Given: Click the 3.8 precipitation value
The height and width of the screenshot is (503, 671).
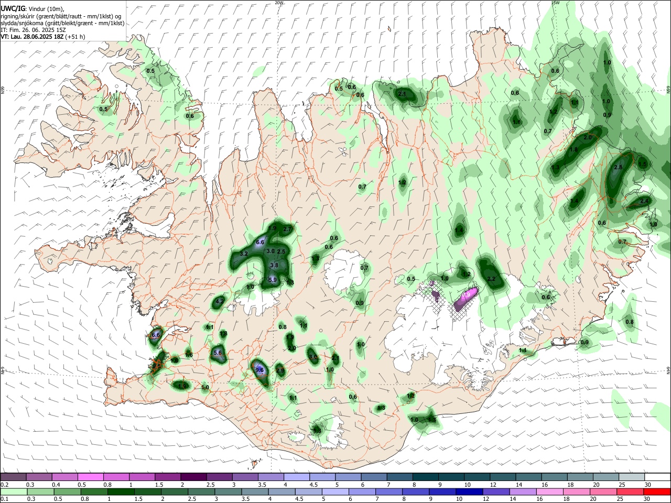Looking at the screenshot, I should [x=274, y=266].
